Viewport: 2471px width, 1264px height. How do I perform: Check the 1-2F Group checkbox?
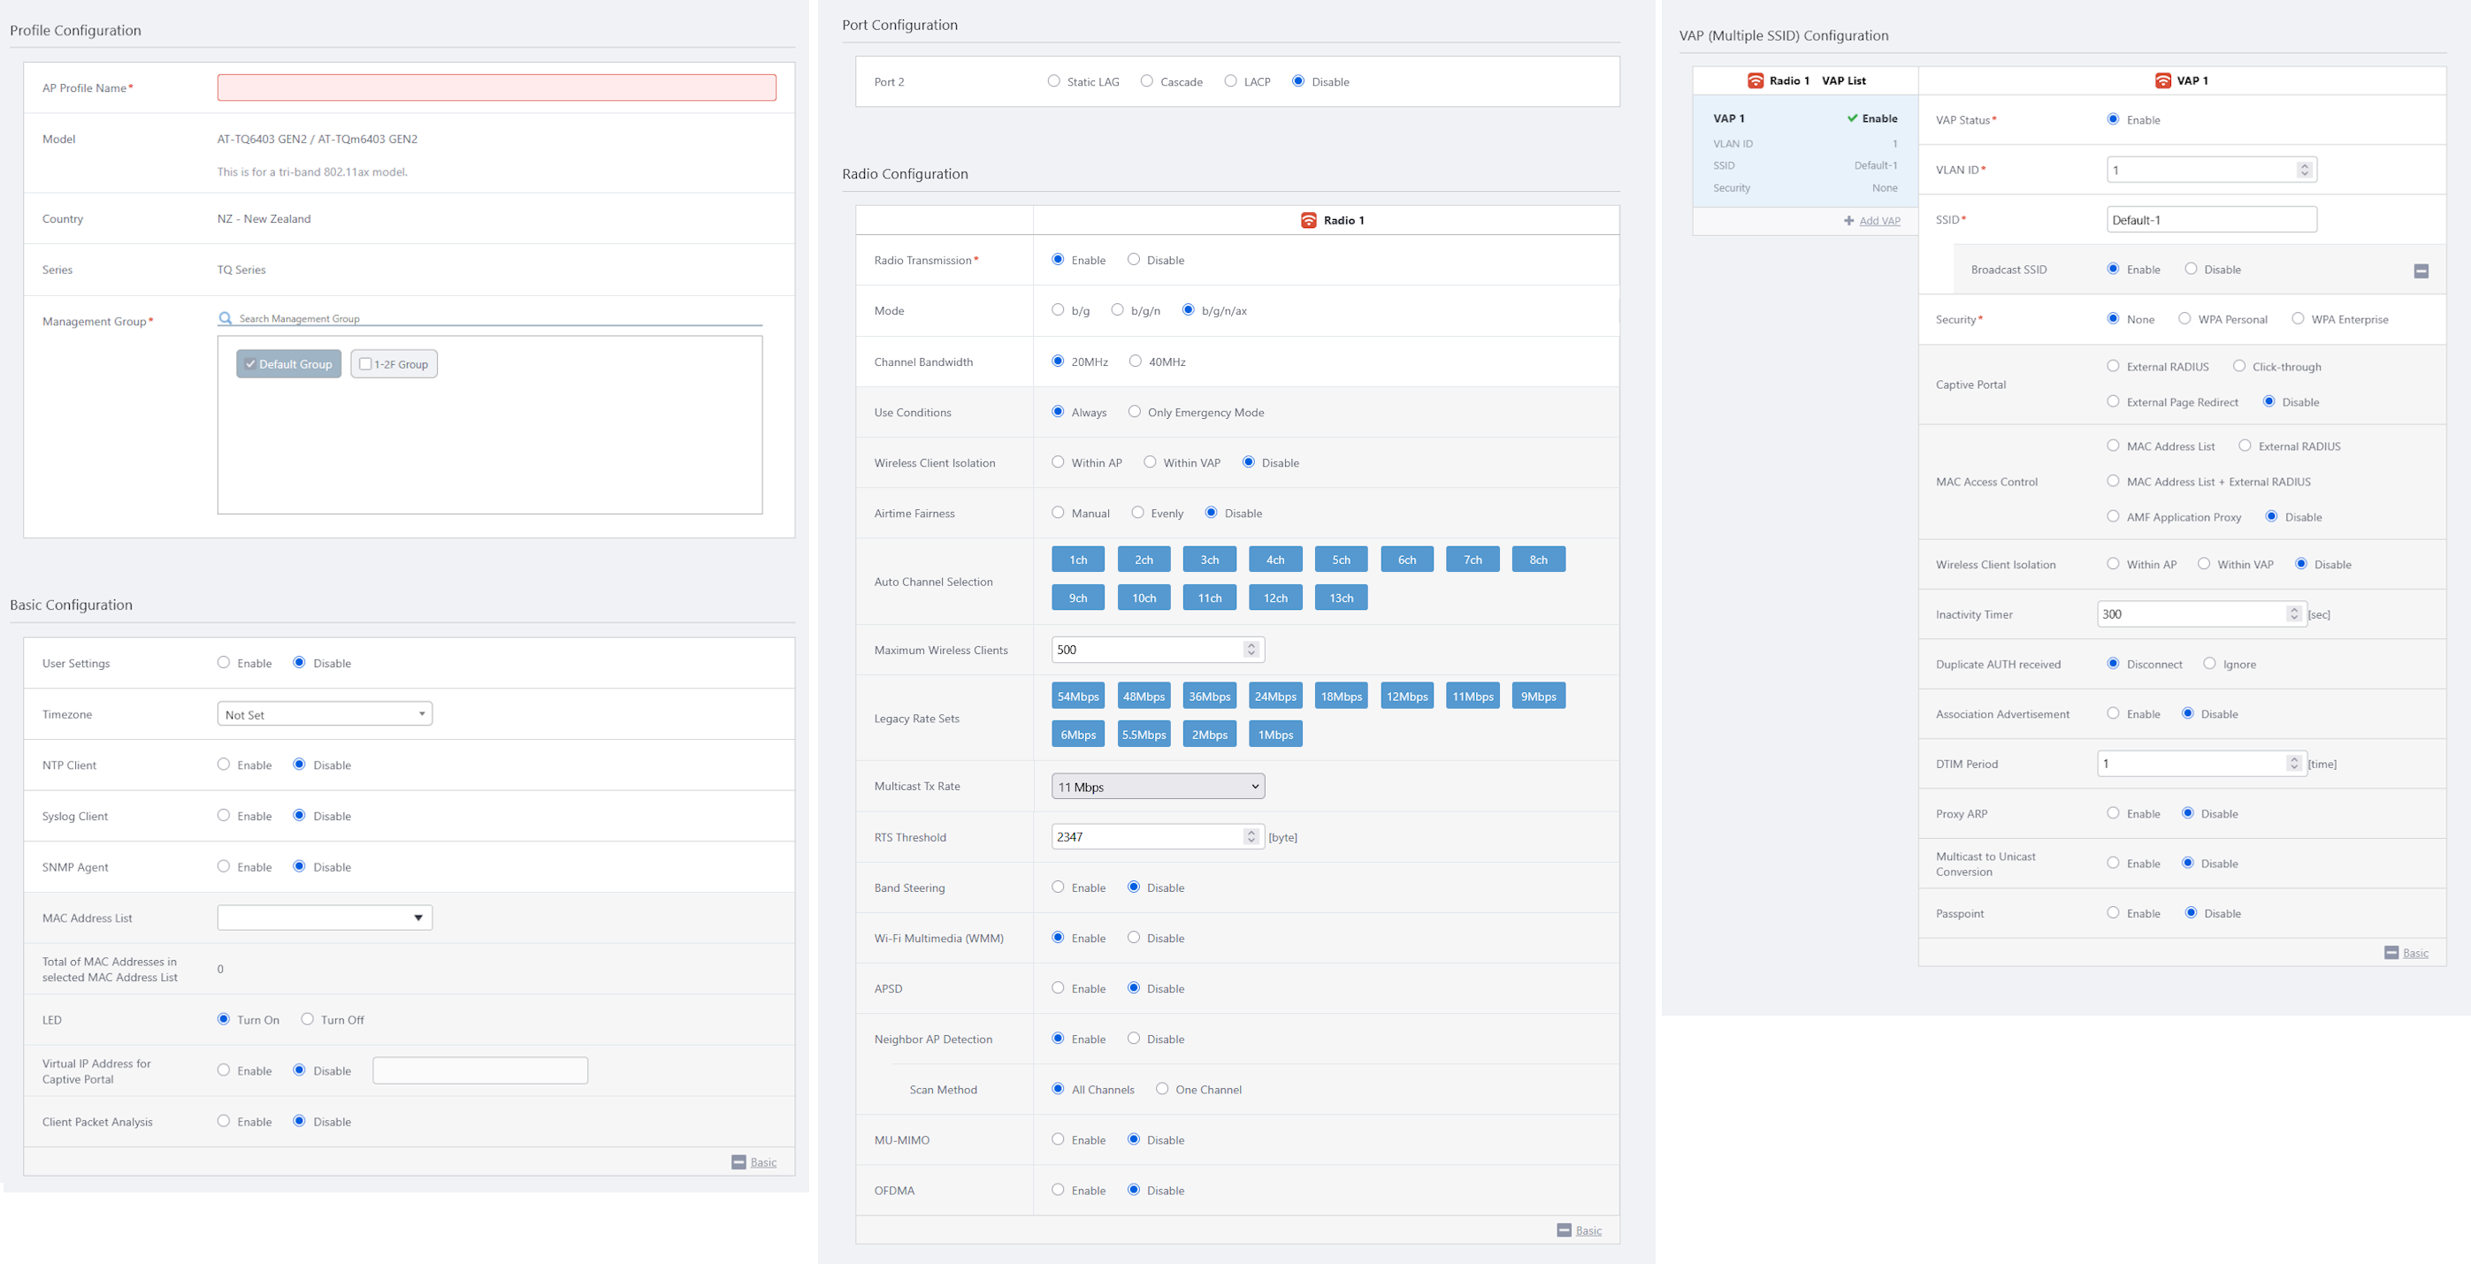(365, 364)
